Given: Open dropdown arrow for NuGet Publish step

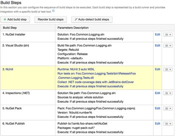Looking at the screenshot, I should [x=170, y=124].
